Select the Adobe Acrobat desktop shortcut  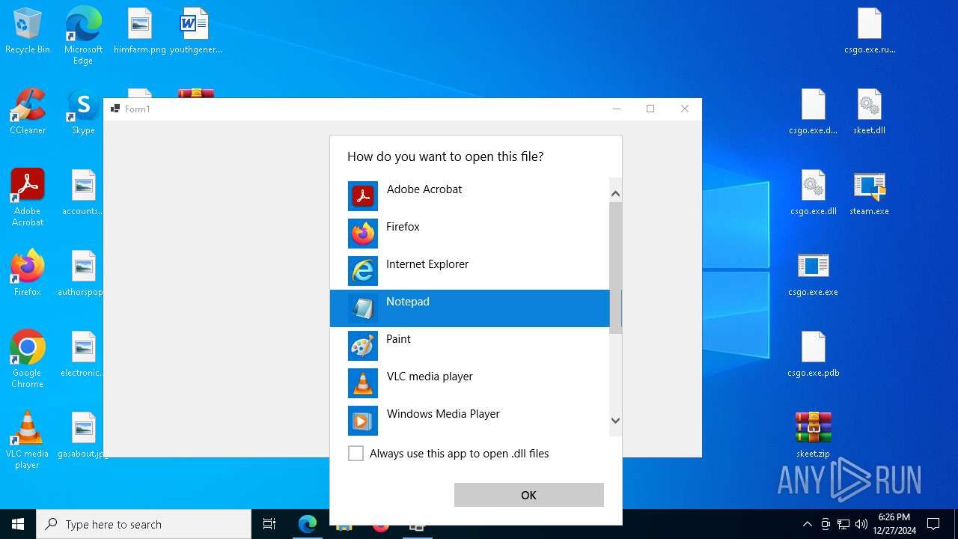(x=28, y=198)
